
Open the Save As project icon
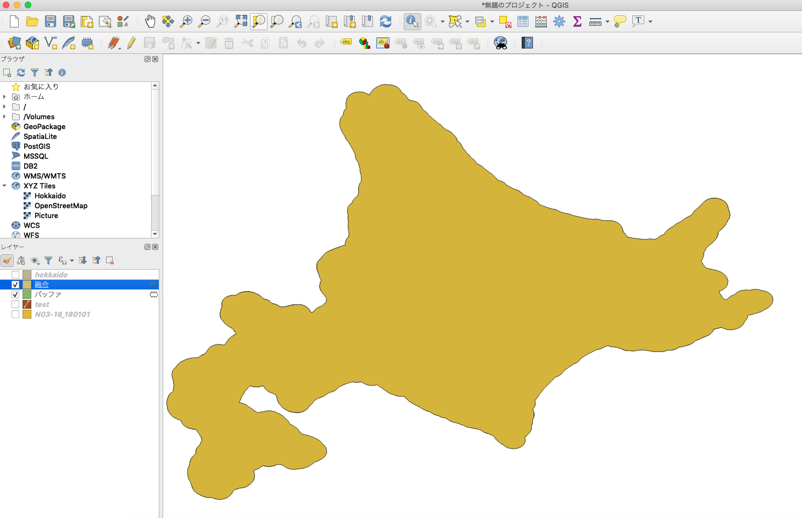(69, 21)
